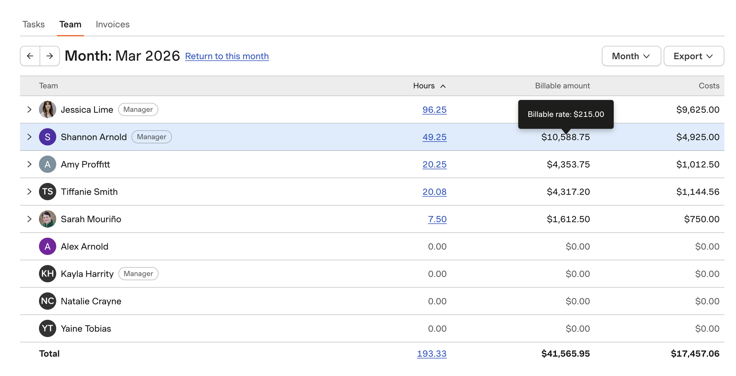The height and width of the screenshot is (376, 736).
Task: Open the Invoices tab
Action: pyautogui.click(x=113, y=24)
